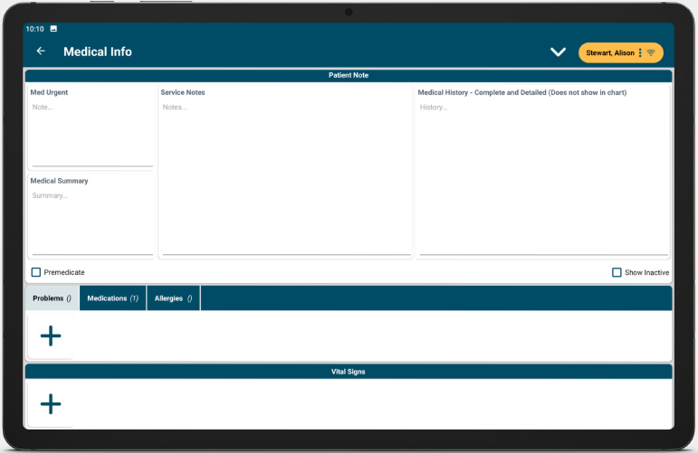Open the three-dot menu on patient badge
Screen dimensions: 698x453
pos(640,53)
